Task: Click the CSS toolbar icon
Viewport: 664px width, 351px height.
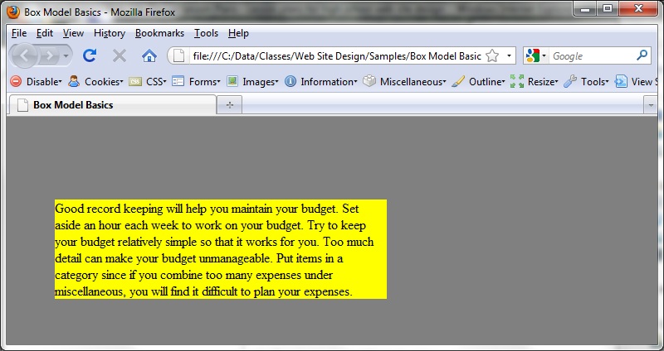Action: point(135,81)
